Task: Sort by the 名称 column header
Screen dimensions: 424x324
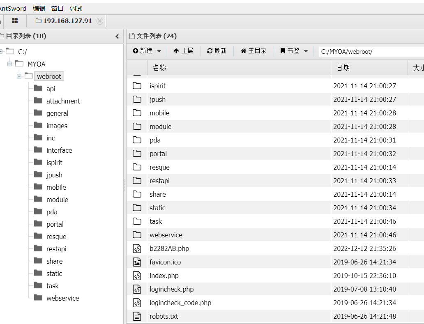Action: 239,68
